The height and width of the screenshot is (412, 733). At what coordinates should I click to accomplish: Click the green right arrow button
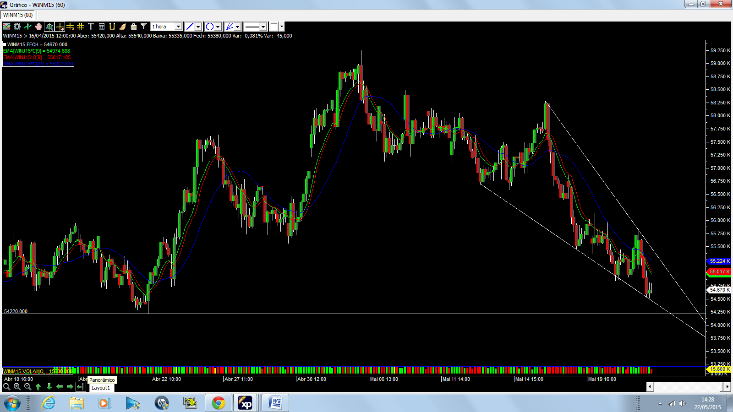(70, 387)
